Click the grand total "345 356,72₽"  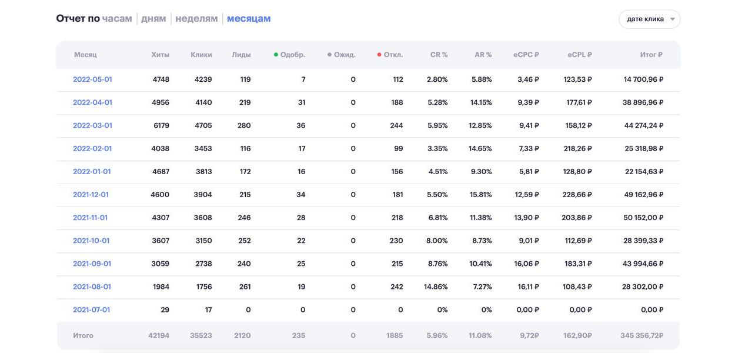point(642,335)
